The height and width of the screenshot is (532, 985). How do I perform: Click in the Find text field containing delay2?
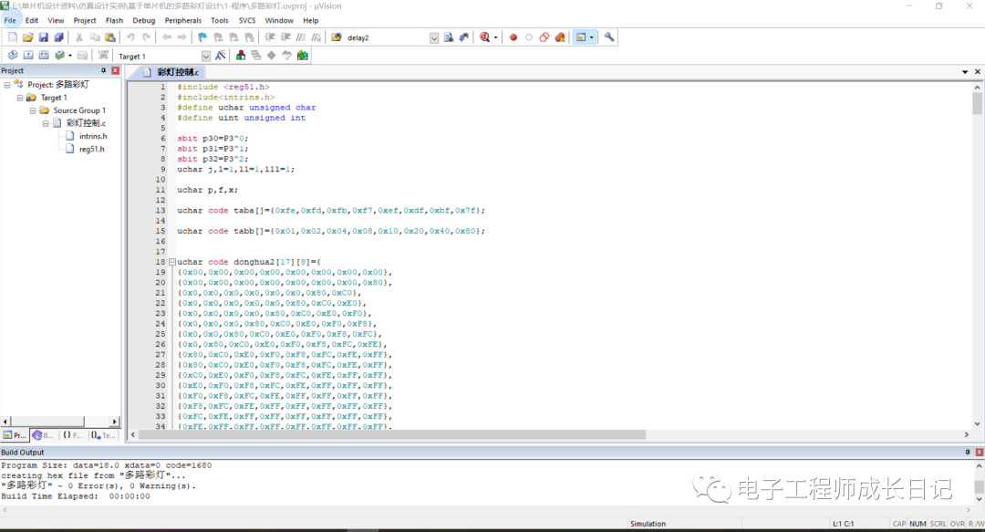[x=386, y=38]
